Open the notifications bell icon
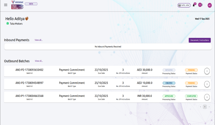The width and height of the screenshot is (215, 125). click(194, 5)
